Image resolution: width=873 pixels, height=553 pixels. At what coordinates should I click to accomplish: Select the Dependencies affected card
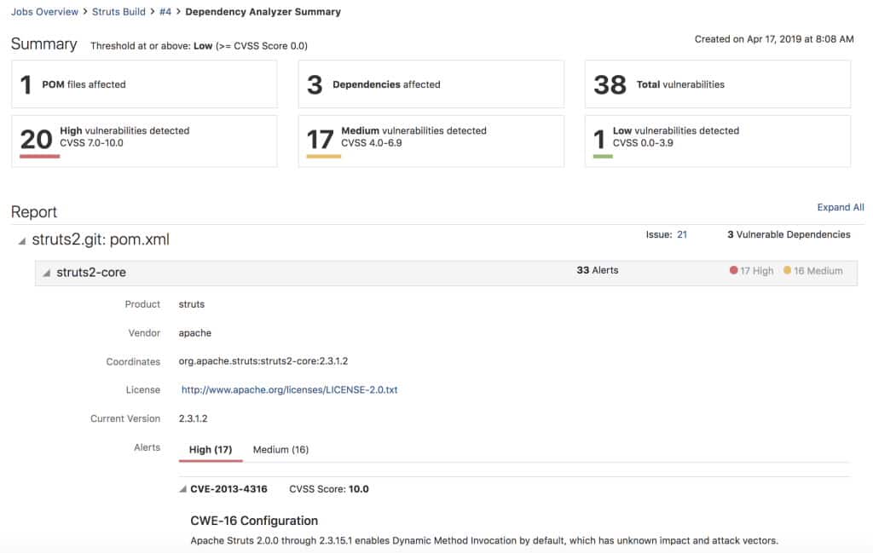[x=431, y=84]
